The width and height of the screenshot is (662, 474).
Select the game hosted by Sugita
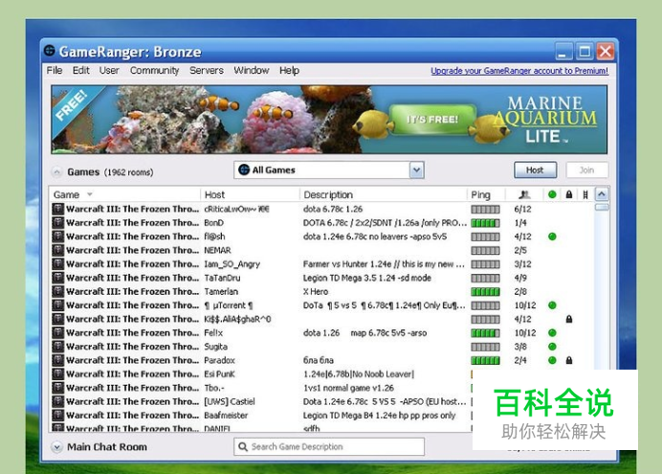(x=322, y=347)
